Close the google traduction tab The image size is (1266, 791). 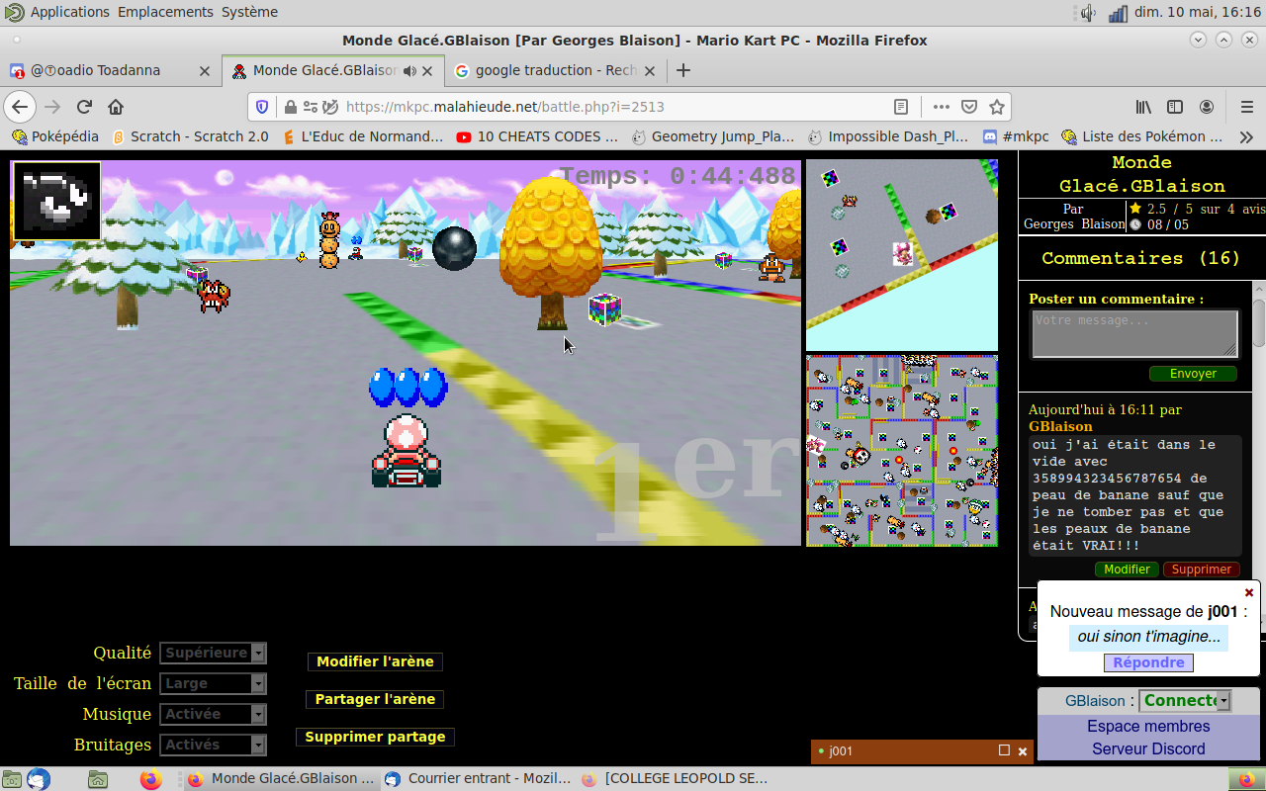650,71
